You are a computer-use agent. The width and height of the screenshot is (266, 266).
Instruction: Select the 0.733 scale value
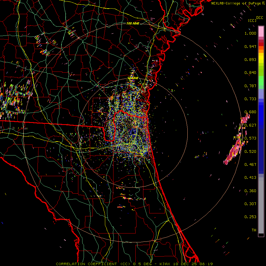click(x=250, y=99)
